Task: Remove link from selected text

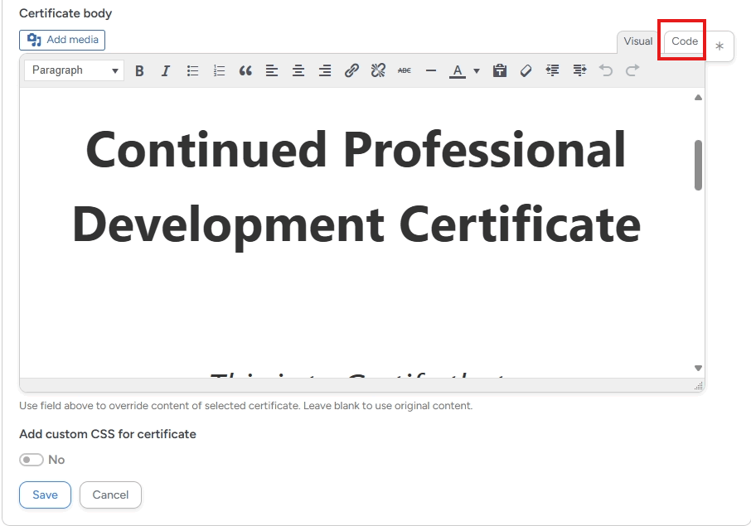Action: pos(378,71)
